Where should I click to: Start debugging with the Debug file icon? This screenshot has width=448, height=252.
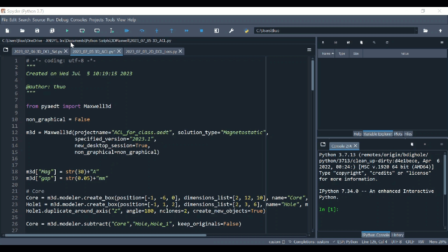coord(127,31)
